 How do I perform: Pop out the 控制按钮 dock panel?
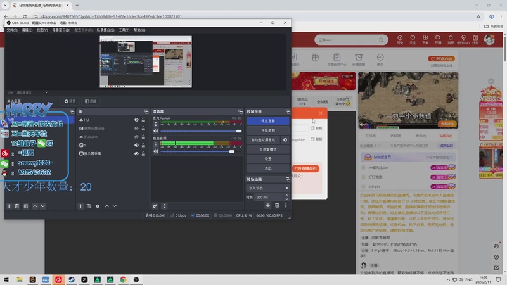tap(288, 111)
